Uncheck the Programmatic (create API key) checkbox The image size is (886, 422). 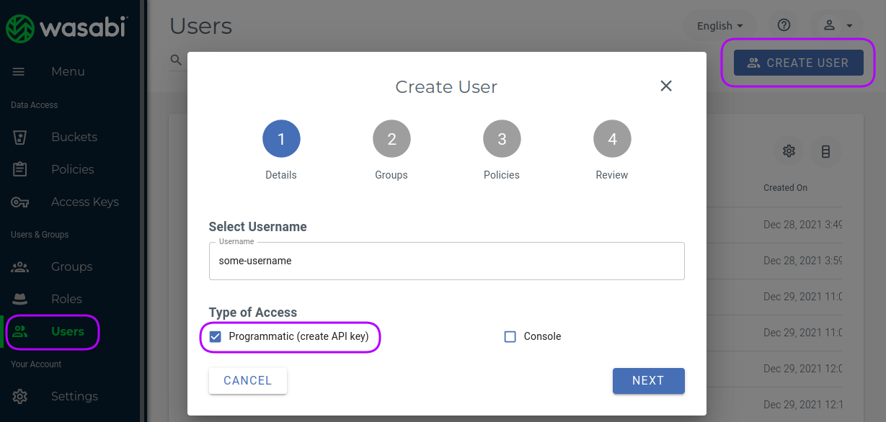pos(215,336)
